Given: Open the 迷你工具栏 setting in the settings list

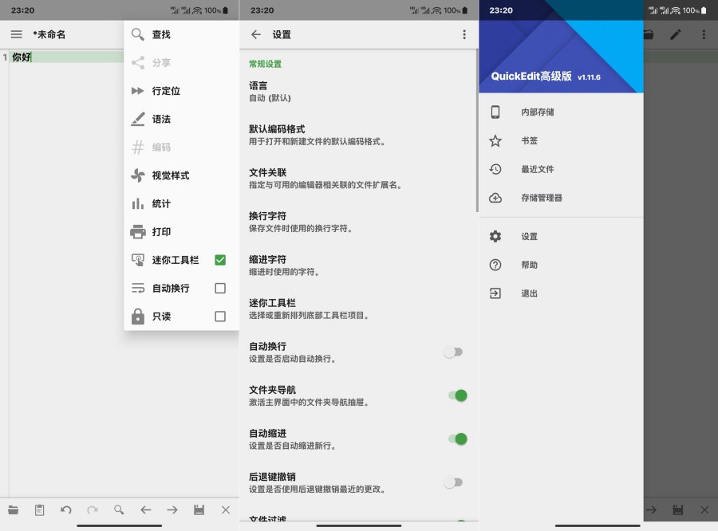Looking at the screenshot, I should click(358, 309).
